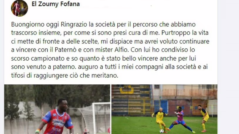Click the blue door behind the players

[161, 107]
